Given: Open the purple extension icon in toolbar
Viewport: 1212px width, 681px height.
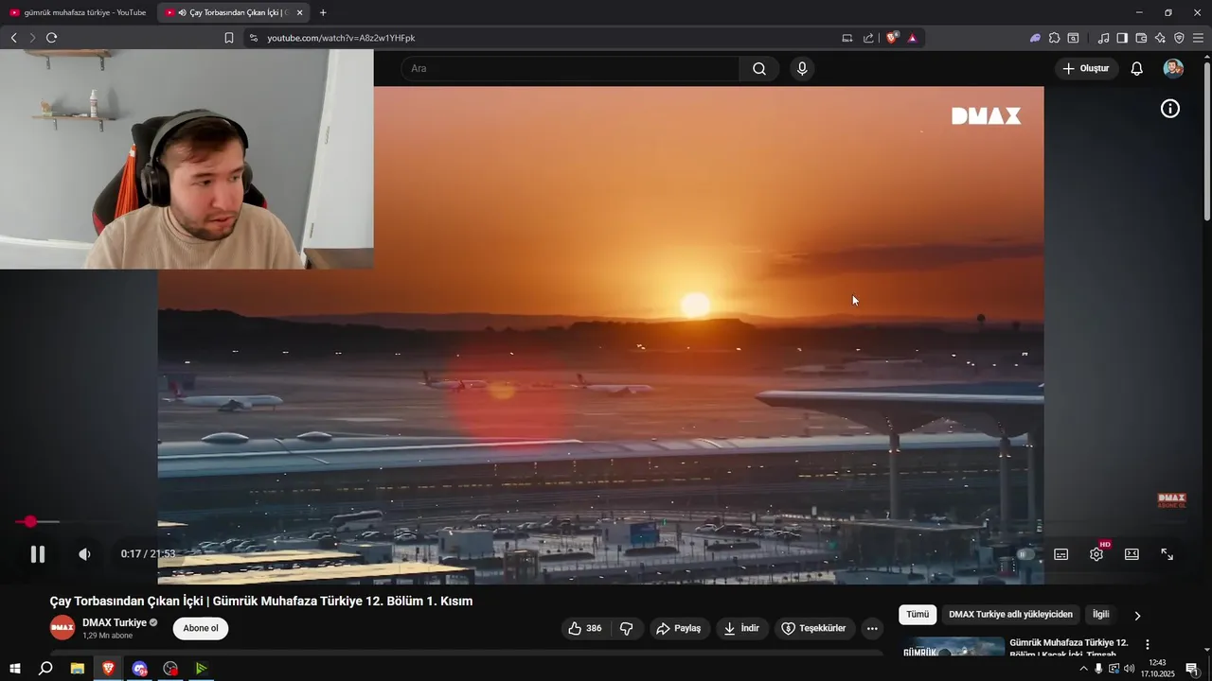Looking at the screenshot, I should (x=1035, y=38).
